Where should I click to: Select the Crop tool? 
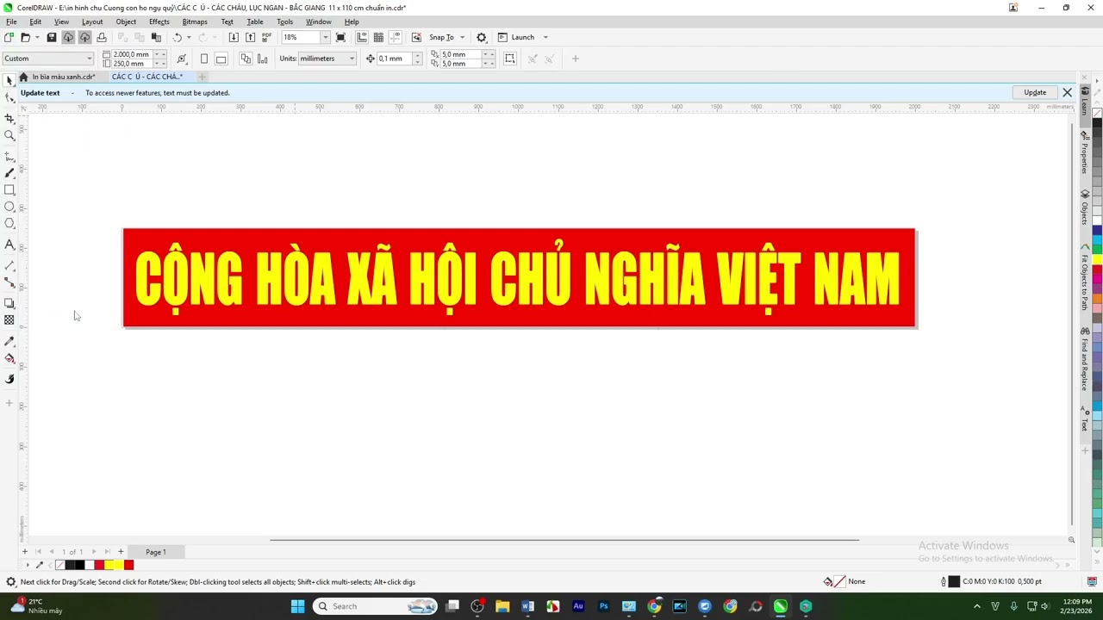[9, 118]
